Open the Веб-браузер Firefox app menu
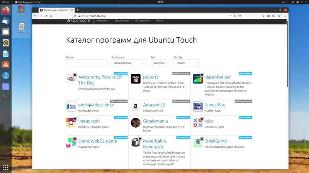Screen dimensions: 309x173 [29, 2]
